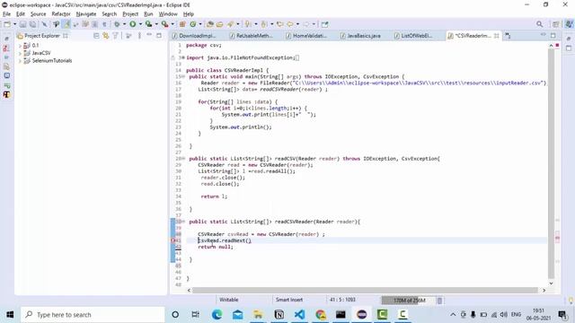
Task: Click the Project Explorer filter funnel icon
Action: tap(116, 36)
